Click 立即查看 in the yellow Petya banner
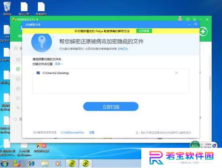The width and height of the screenshot is (222, 168). pyautogui.click(x=144, y=31)
